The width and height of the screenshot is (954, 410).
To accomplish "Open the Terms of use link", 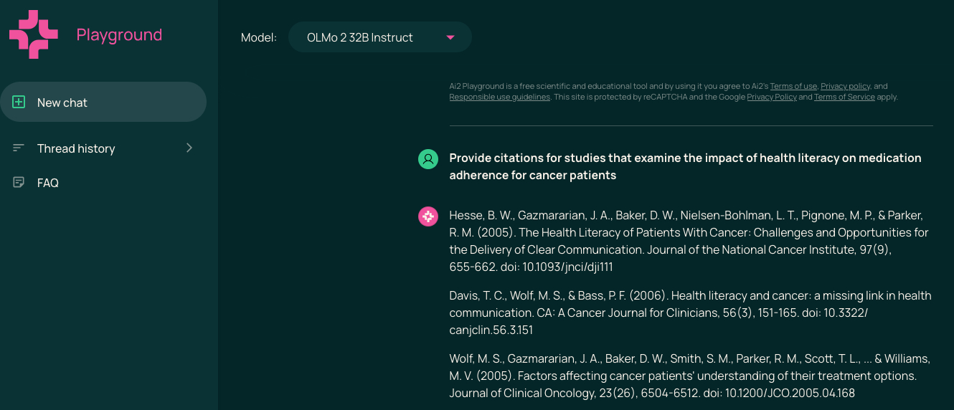I will pos(793,86).
